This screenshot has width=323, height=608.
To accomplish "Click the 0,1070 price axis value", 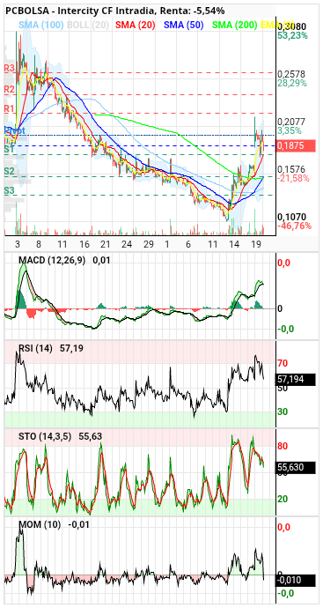I will (292, 217).
